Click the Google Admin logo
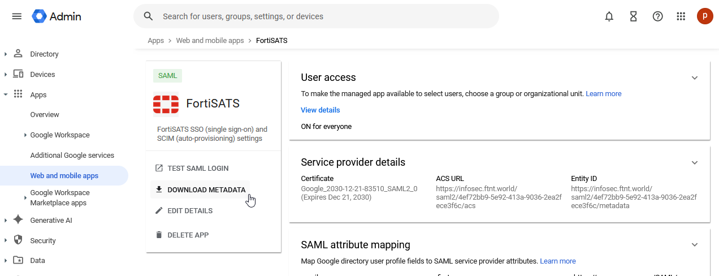 (57, 16)
